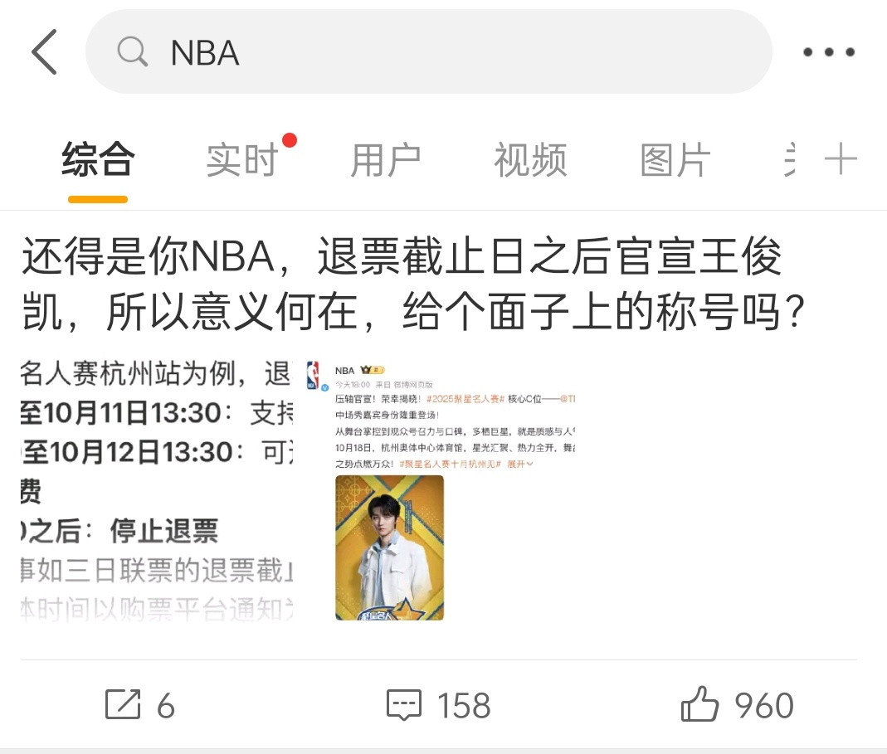Open the refund policy image thumbnail

[x=157, y=490]
